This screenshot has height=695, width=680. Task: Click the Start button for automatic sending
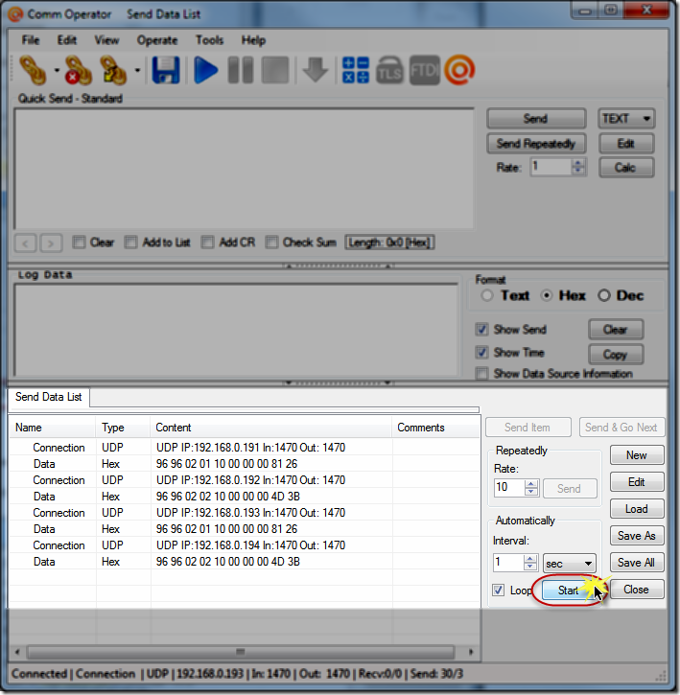pyautogui.click(x=569, y=591)
